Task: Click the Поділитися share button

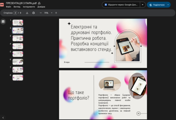Action: [156, 5]
